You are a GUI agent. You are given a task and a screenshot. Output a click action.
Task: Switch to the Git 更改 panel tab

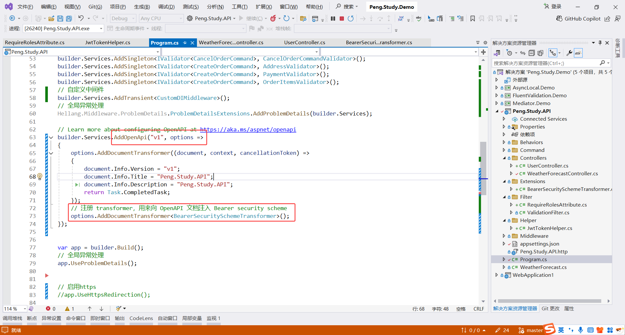[x=550, y=309]
